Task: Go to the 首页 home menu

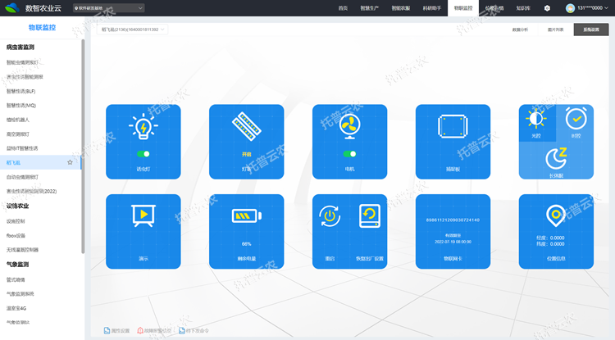Action: pos(343,8)
